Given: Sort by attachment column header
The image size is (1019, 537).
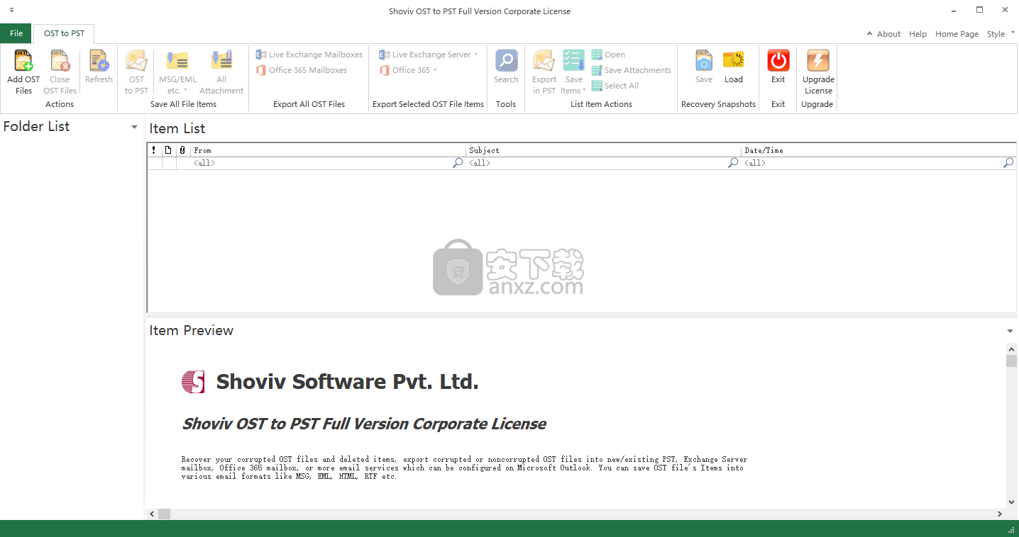Looking at the screenshot, I should (x=182, y=150).
